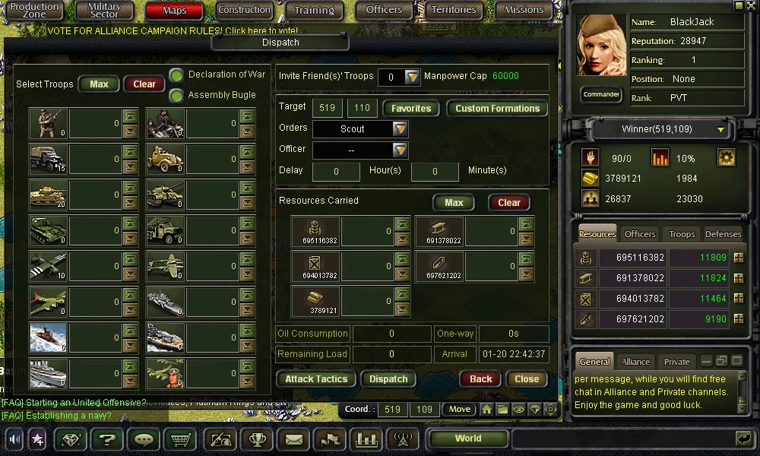Click the Move button beside coordinates

[x=460, y=410]
